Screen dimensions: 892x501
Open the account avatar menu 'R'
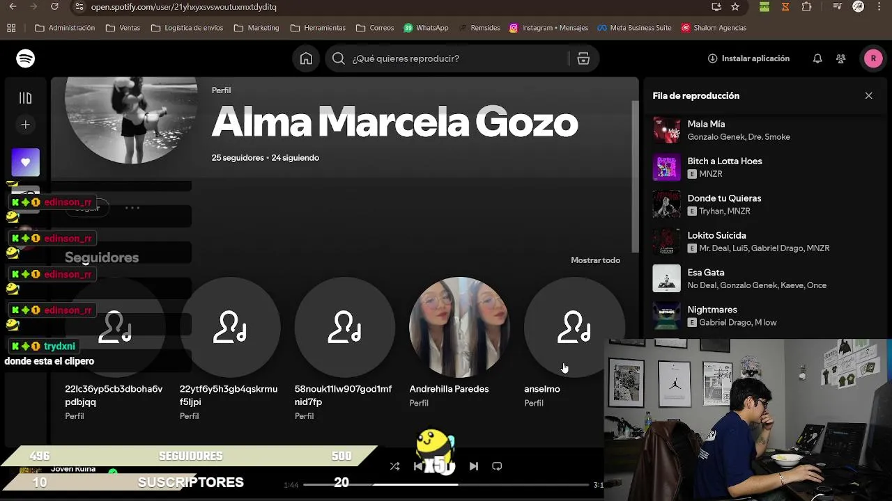[x=873, y=58]
